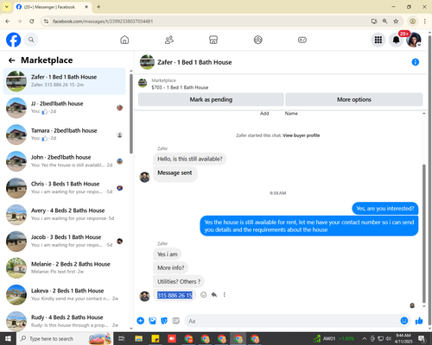Click browser back arrow
The width and height of the screenshot is (432, 345).
[8, 22]
